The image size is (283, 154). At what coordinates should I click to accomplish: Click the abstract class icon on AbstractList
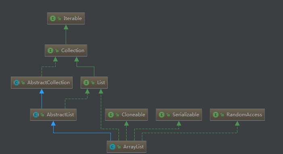pyautogui.click(x=36, y=115)
